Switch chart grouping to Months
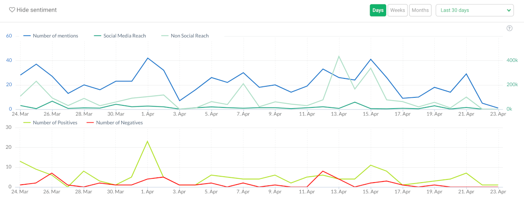The image size is (524, 208). coord(420,10)
